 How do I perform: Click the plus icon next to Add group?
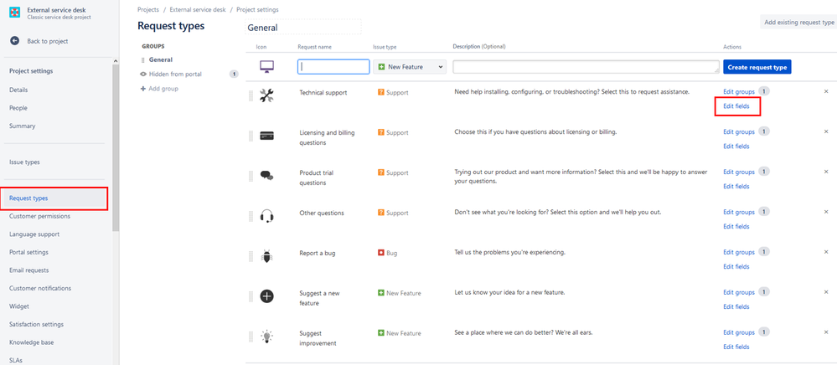pos(143,89)
